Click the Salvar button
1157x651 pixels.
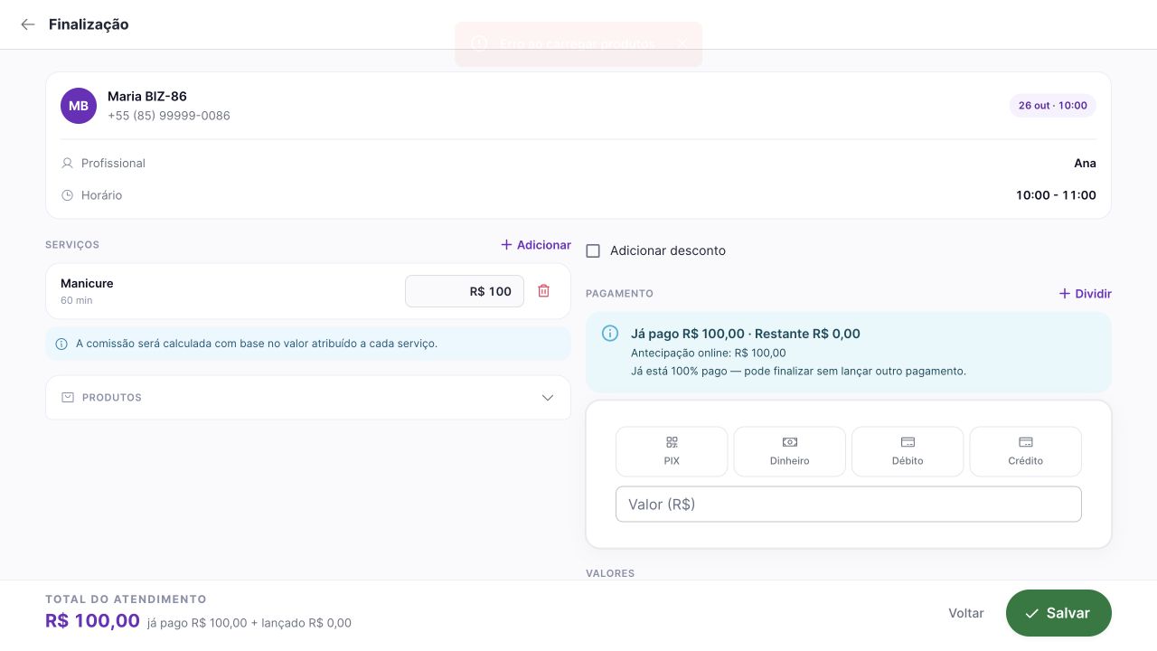click(x=1058, y=613)
